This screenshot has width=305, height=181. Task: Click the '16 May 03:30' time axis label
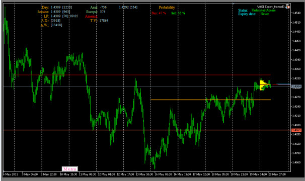[x=163, y=174]
